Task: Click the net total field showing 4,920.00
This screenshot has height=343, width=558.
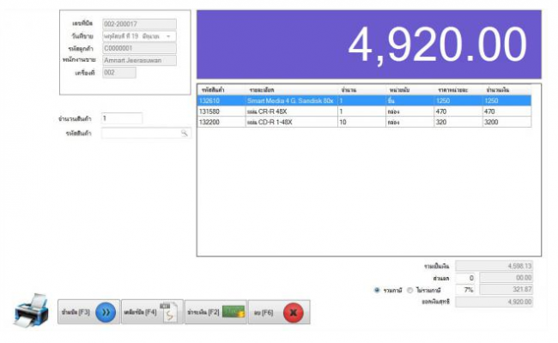Action: [494, 302]
